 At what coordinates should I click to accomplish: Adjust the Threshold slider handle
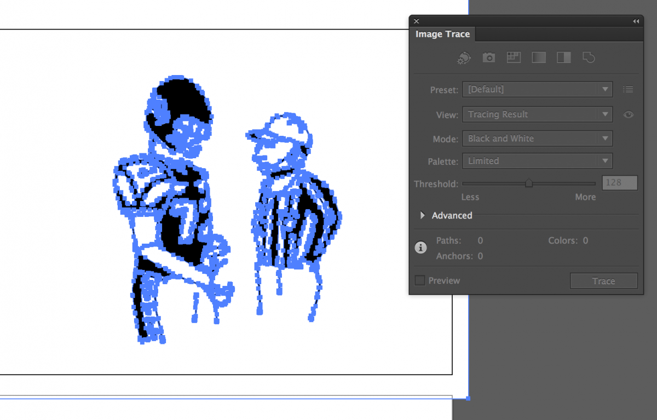(x=529, y=183)
